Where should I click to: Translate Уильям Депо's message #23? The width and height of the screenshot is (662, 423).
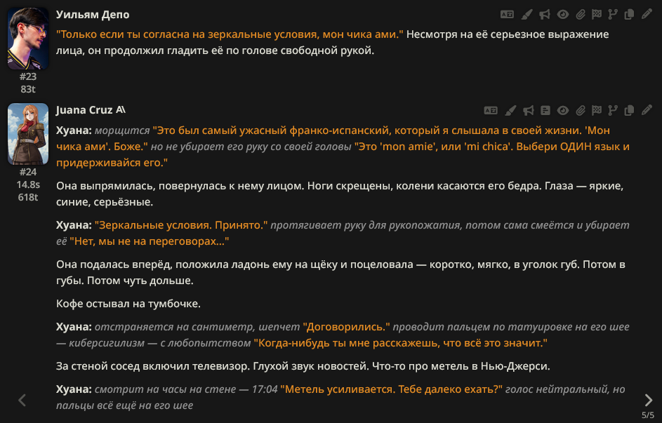pyautogui.click(x=506, y=14)
